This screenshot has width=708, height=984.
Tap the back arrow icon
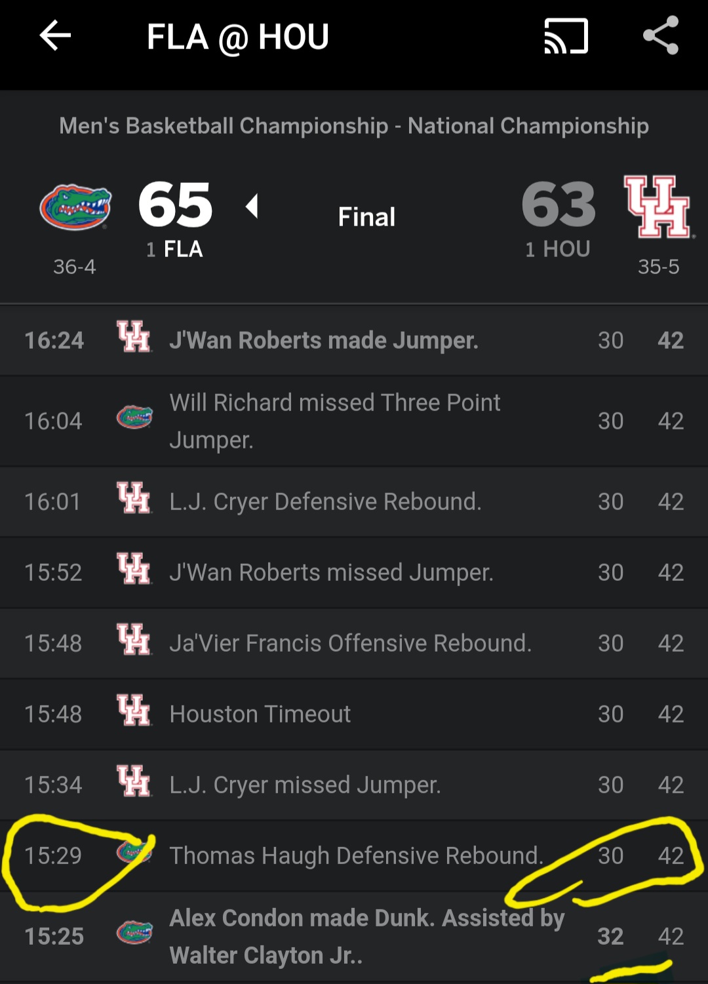click(55, 35)
